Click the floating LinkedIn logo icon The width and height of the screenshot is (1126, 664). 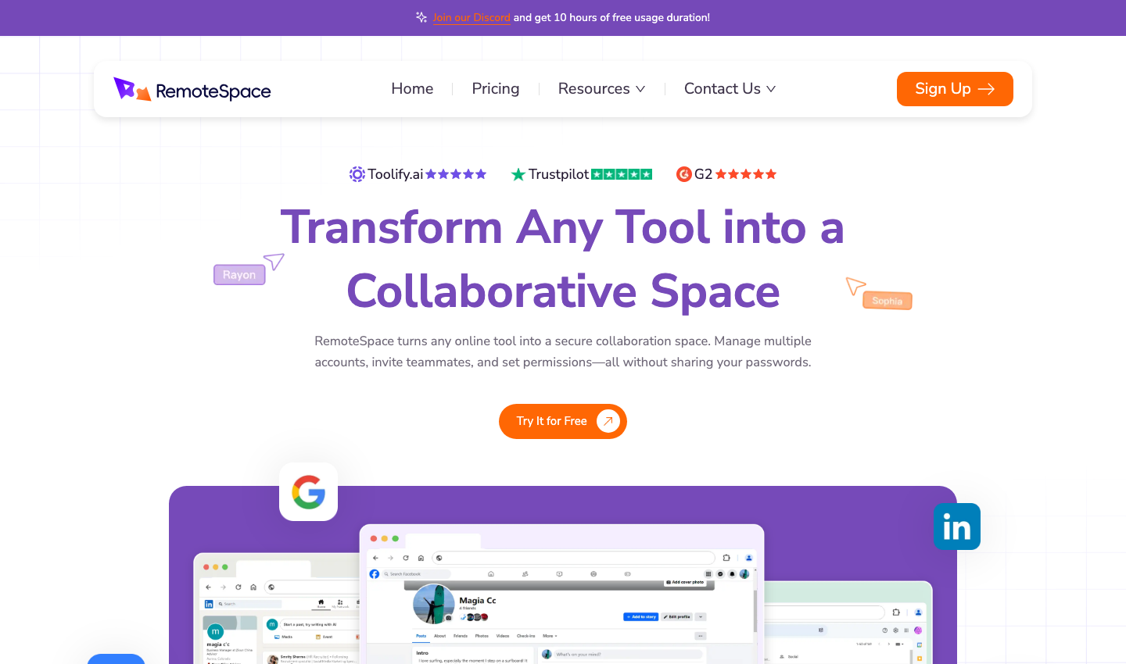[957, 527]
